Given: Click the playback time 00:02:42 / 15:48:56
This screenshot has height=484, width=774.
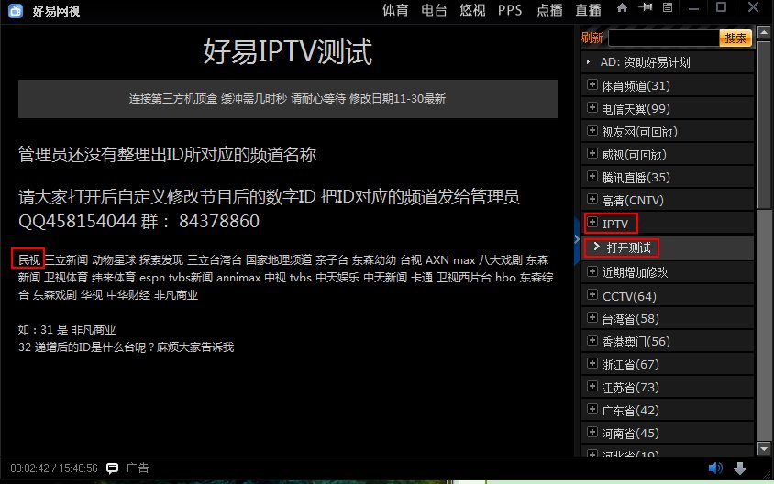Looking at the screenshot, I should pyautogui.click(x=54, y=468).
